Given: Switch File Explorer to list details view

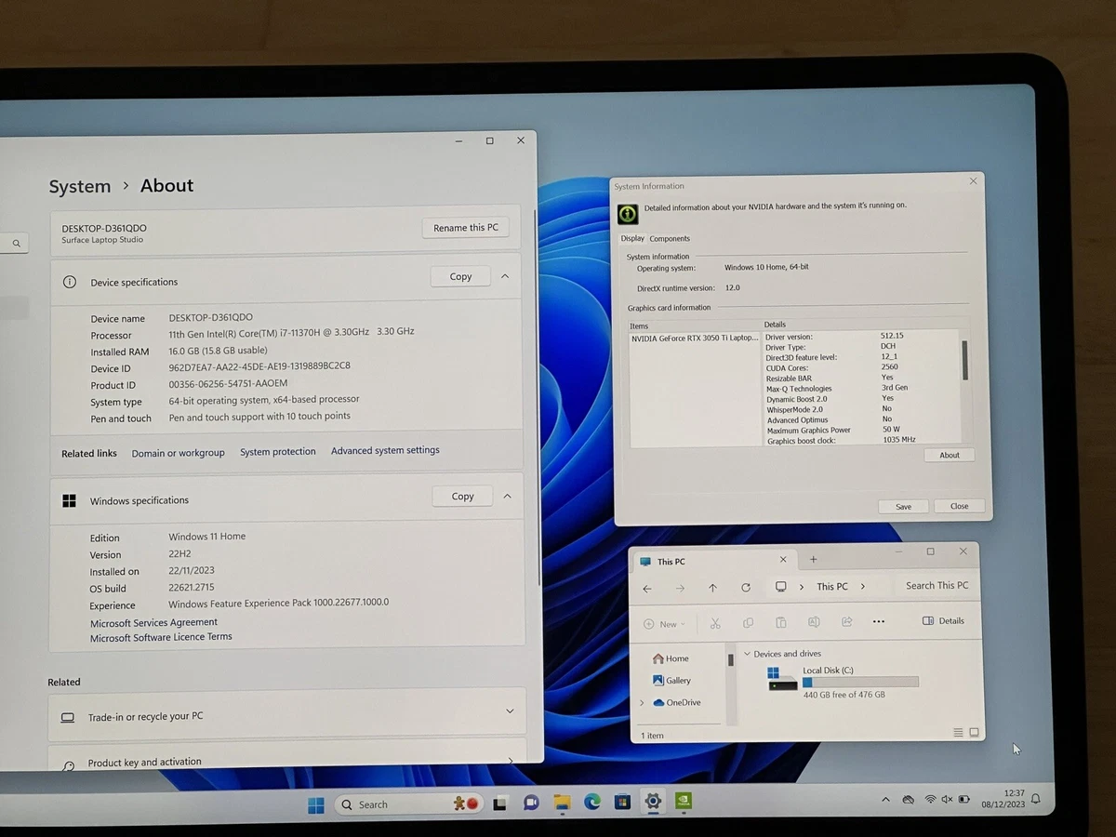Looking at the screenshot, I should (959, 733).
